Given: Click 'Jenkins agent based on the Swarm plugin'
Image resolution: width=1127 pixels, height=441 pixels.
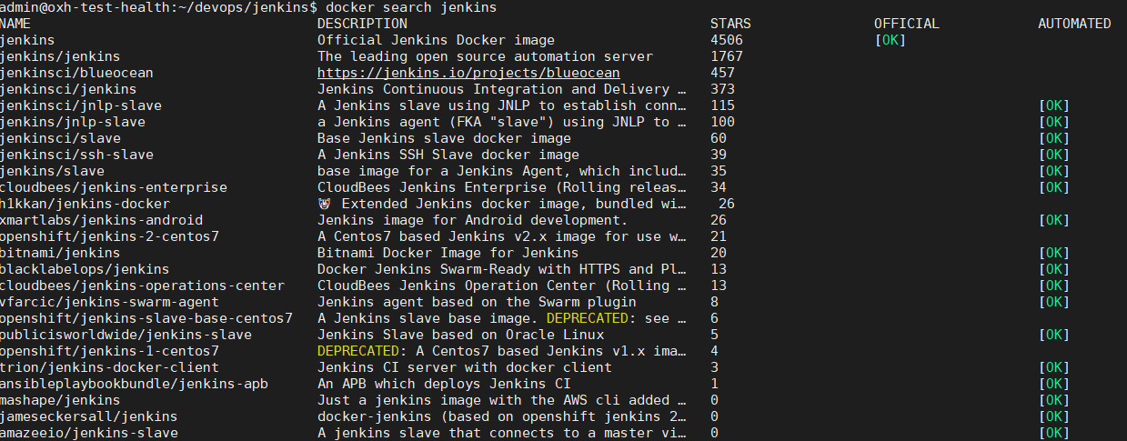Looking at the screenshot, I should tap(477, 302).
